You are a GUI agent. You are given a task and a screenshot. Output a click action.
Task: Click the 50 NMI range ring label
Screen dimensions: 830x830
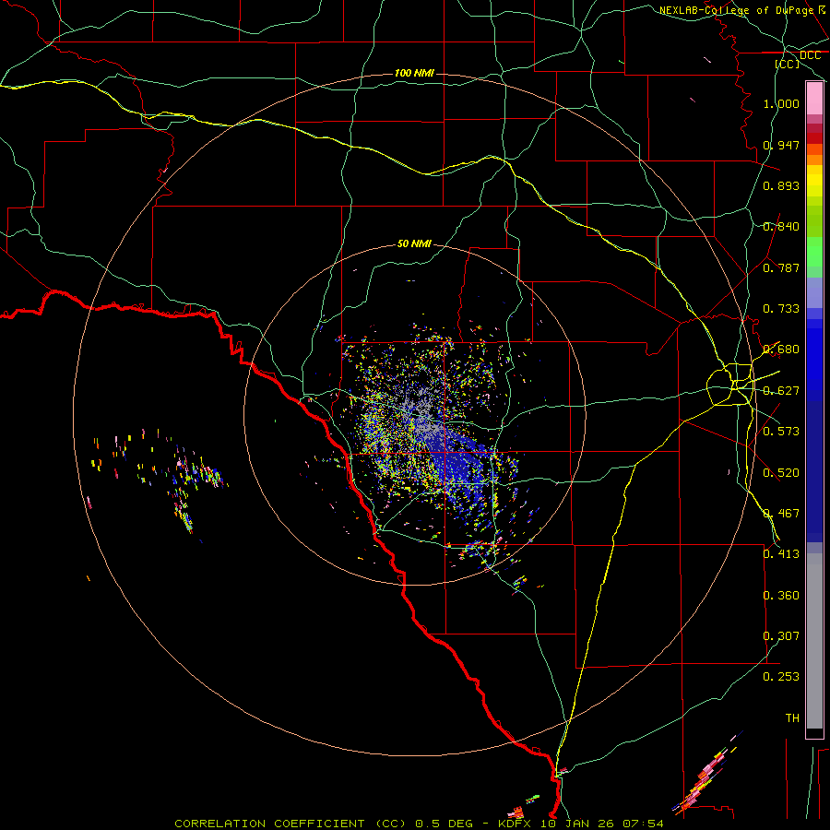tap(414, 243)
